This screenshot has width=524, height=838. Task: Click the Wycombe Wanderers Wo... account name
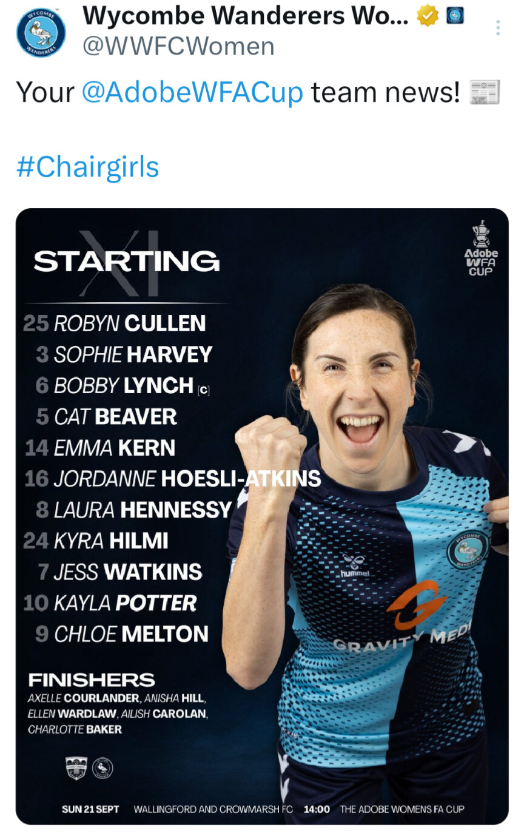coord(245,16)
